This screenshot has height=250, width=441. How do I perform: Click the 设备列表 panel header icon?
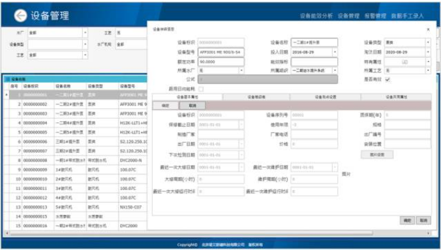[x=7, y=79]
